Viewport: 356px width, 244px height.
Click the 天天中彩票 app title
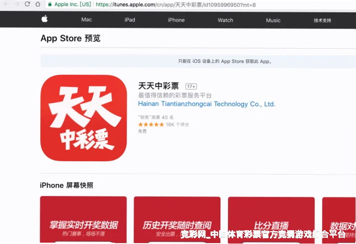(x=158, y=86)
